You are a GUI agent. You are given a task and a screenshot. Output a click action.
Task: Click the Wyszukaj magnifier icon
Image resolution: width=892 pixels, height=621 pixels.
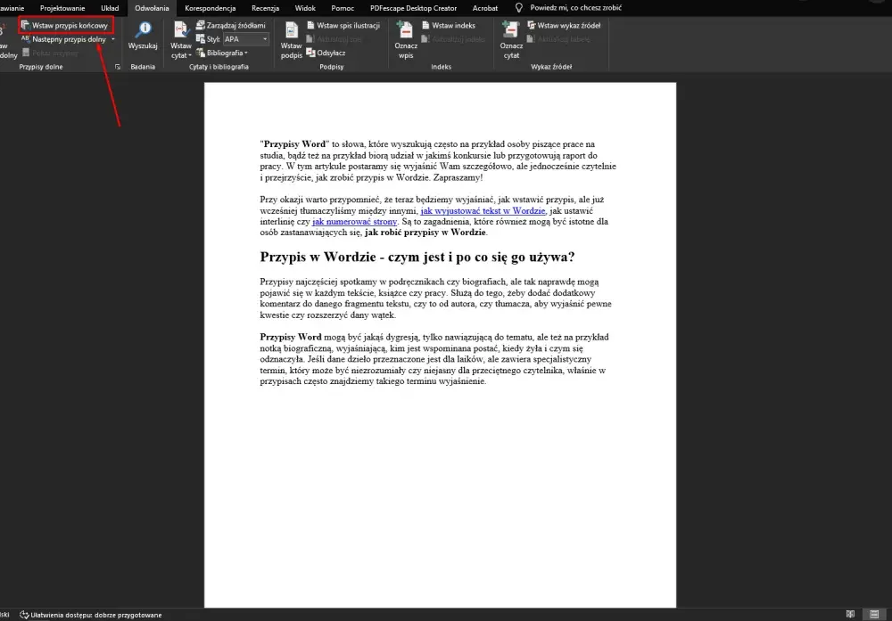click(x=143, y=29)
